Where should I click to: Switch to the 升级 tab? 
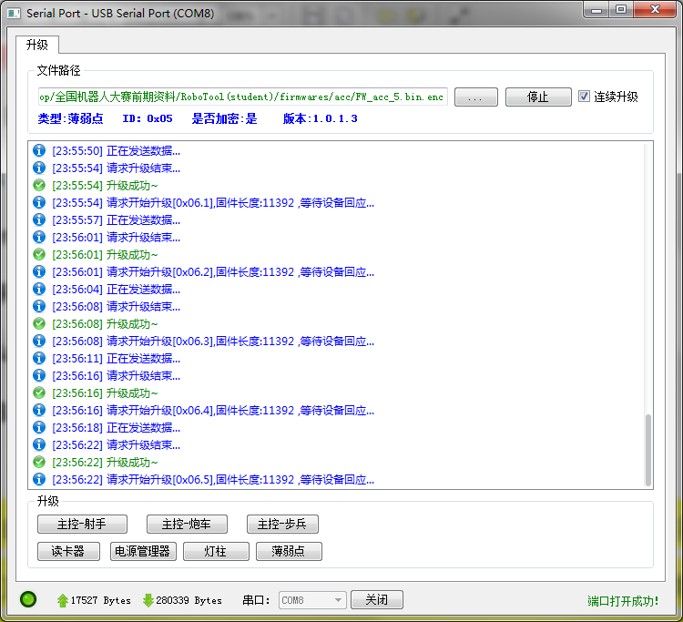[37, 45]
